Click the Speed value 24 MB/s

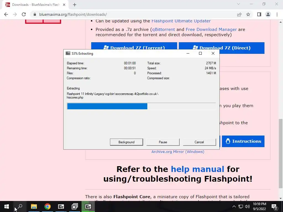pyautogui.click(x=210, y=68)
